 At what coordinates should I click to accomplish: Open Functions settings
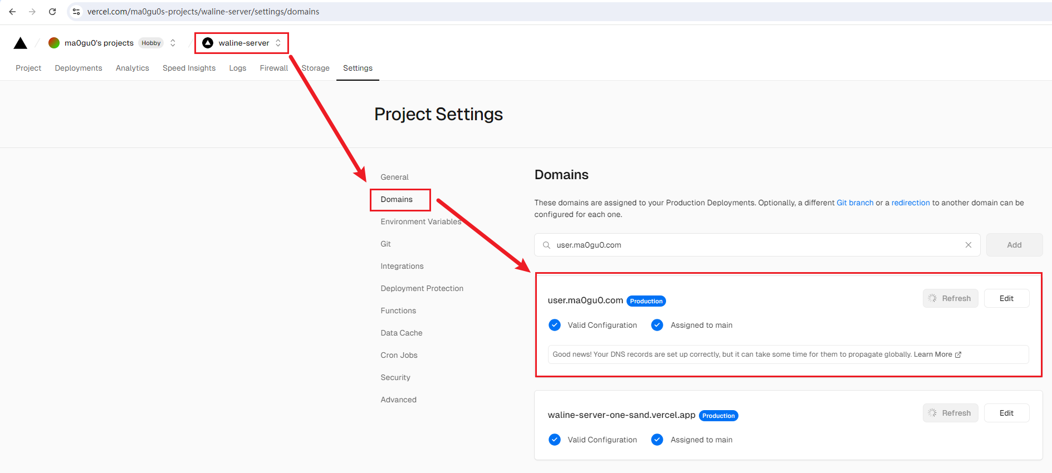398,311
